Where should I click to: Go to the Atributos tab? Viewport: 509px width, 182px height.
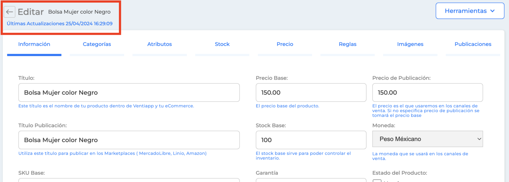pos(159,44)
